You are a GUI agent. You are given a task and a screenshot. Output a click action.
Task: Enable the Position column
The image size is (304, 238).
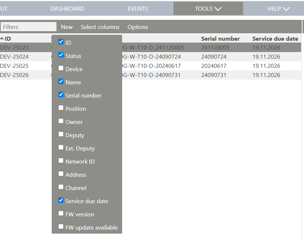pos(61,107)
